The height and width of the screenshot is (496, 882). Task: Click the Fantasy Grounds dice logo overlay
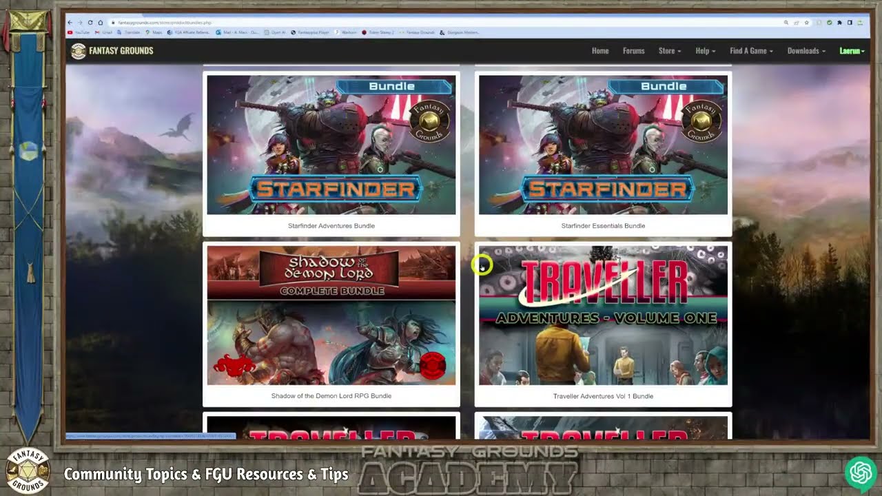(28, 472)
